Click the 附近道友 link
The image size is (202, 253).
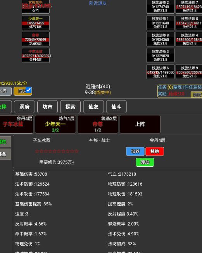coord(98,3)
